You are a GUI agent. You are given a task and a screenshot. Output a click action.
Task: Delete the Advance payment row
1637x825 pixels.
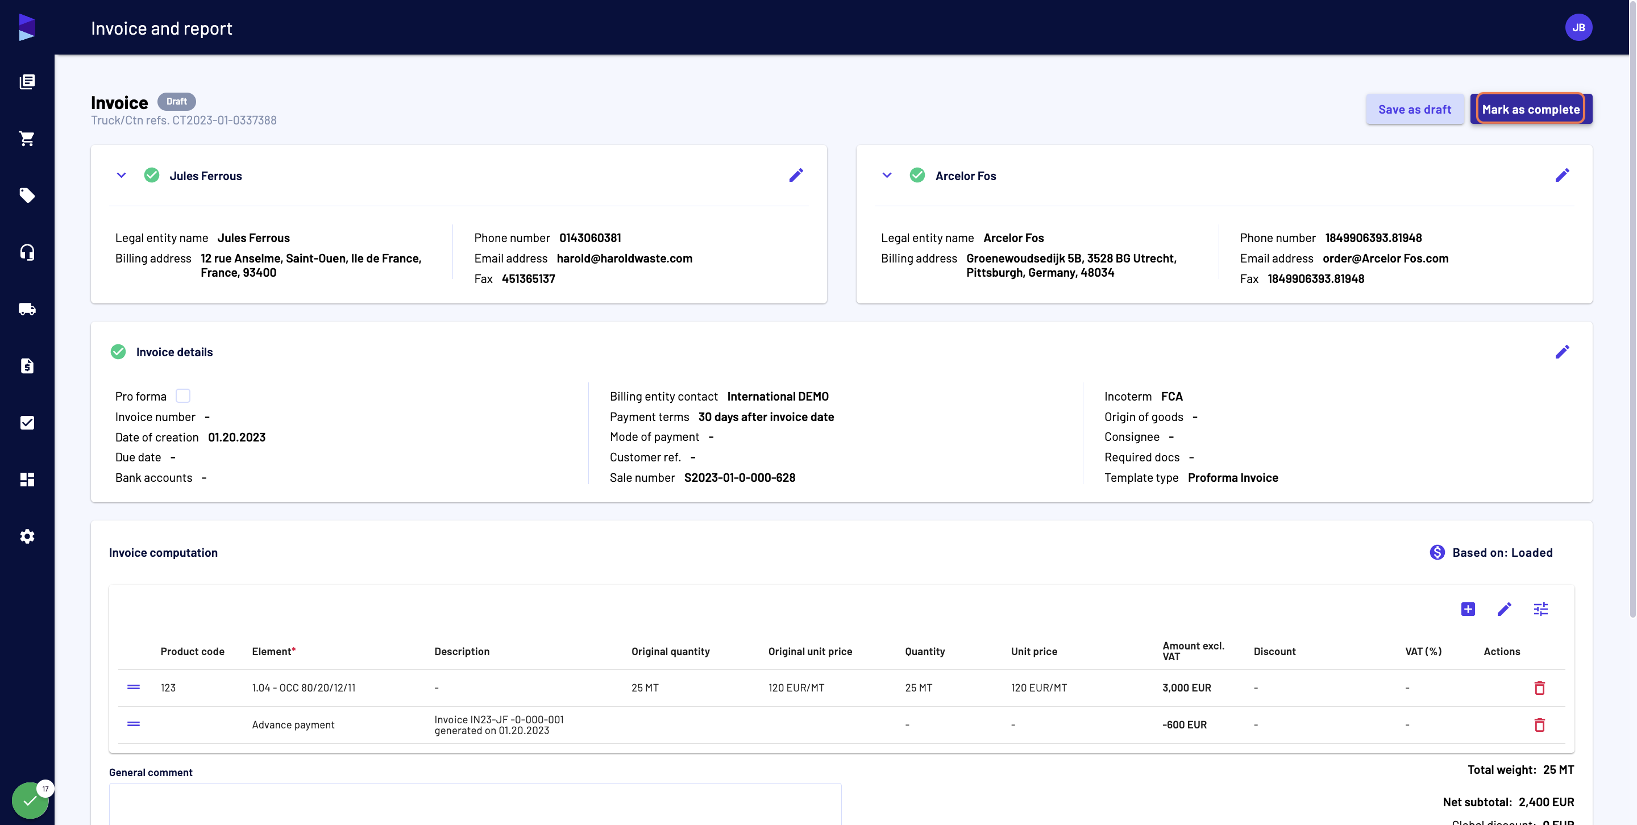click(1539, 724)
